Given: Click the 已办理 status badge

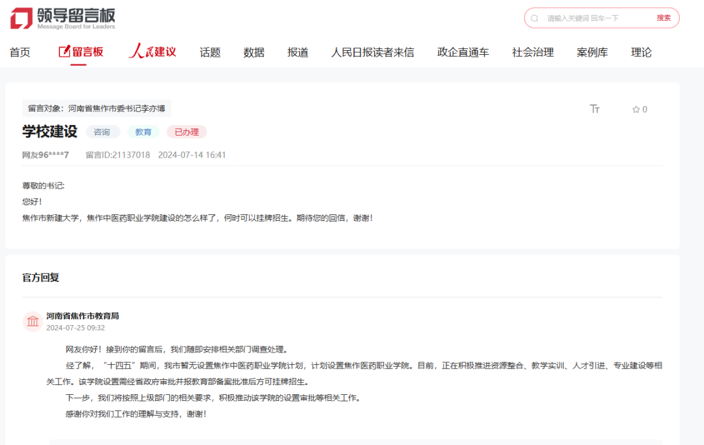Looking at the screenshot, I should [x=186, y=132].
